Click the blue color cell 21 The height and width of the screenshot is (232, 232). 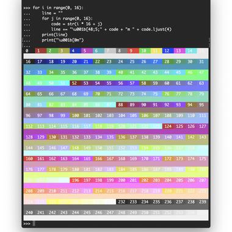(87, 62)
